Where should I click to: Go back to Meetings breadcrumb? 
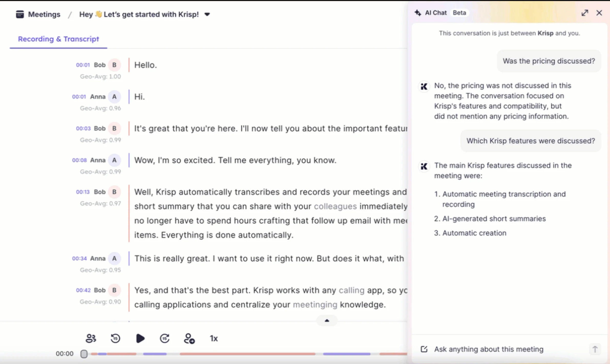(44, 14)
